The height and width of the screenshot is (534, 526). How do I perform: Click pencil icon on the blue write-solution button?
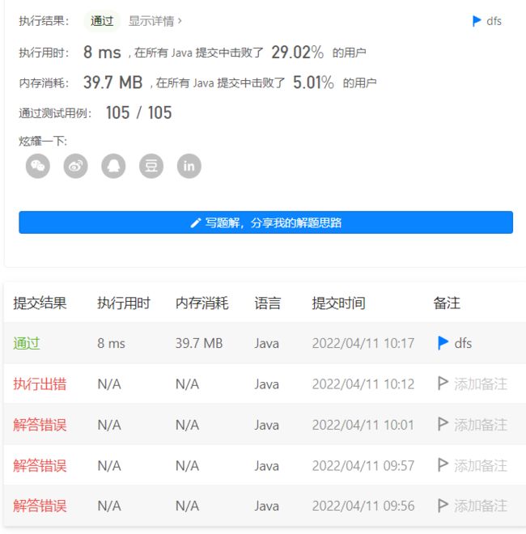[x=196, y=222]
